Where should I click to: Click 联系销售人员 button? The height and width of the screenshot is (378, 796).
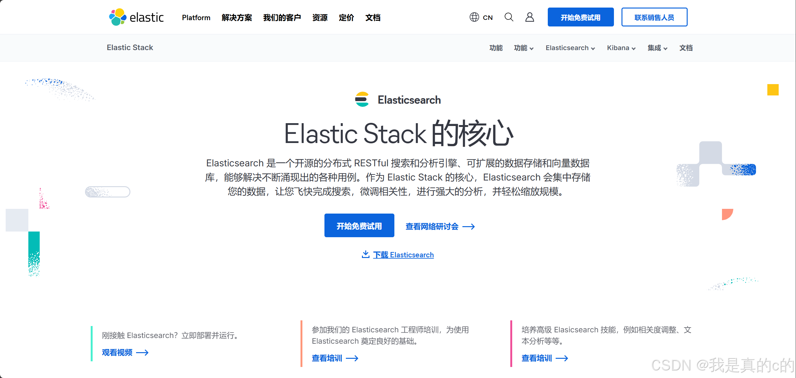point(654,17)
